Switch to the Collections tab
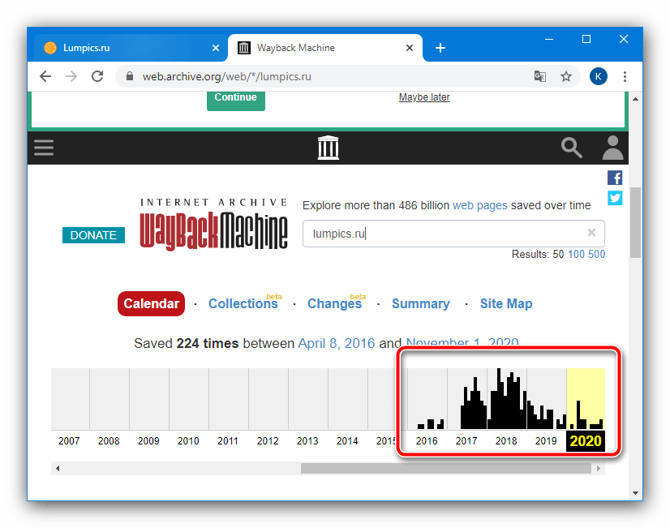The height and width of the screenshot is (528, 670). [243, 303]
